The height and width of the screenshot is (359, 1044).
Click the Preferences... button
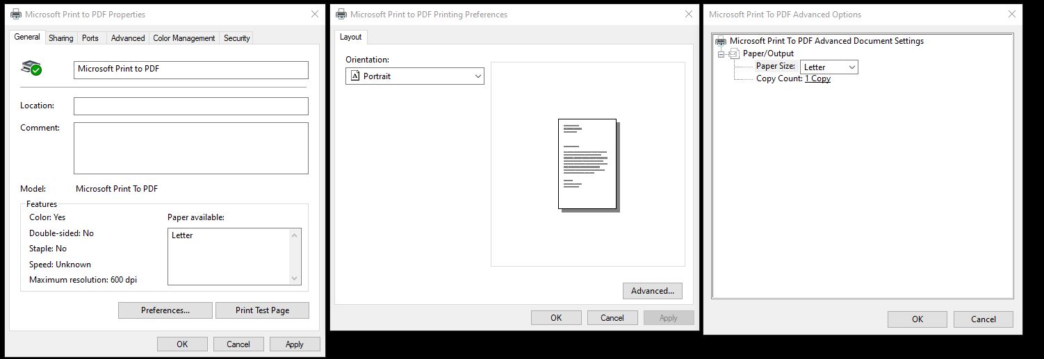pos(165,310)
